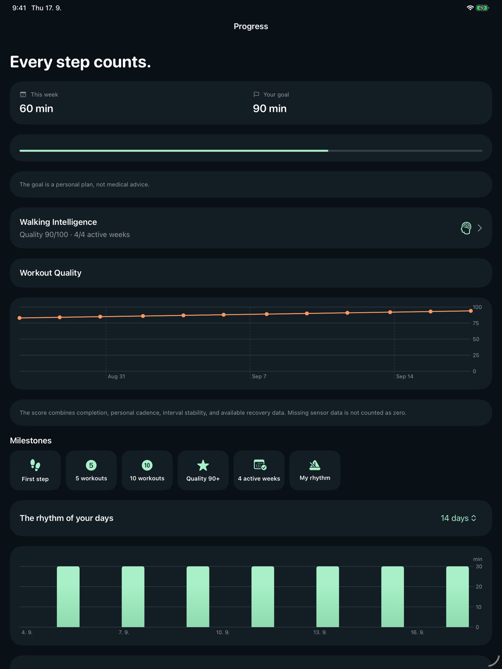502x669 pixels.
Task: Tap the "Progress" page title
Action: point(251,26)
